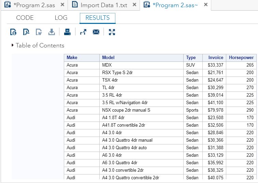
Task: Click the Horsepower column header
Action: tap(241, 58)
